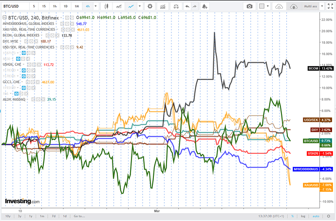Remove the DXY, NYSE series
Image resolution: width=336 pixels, height=221 pixels.
pos(36,41)
